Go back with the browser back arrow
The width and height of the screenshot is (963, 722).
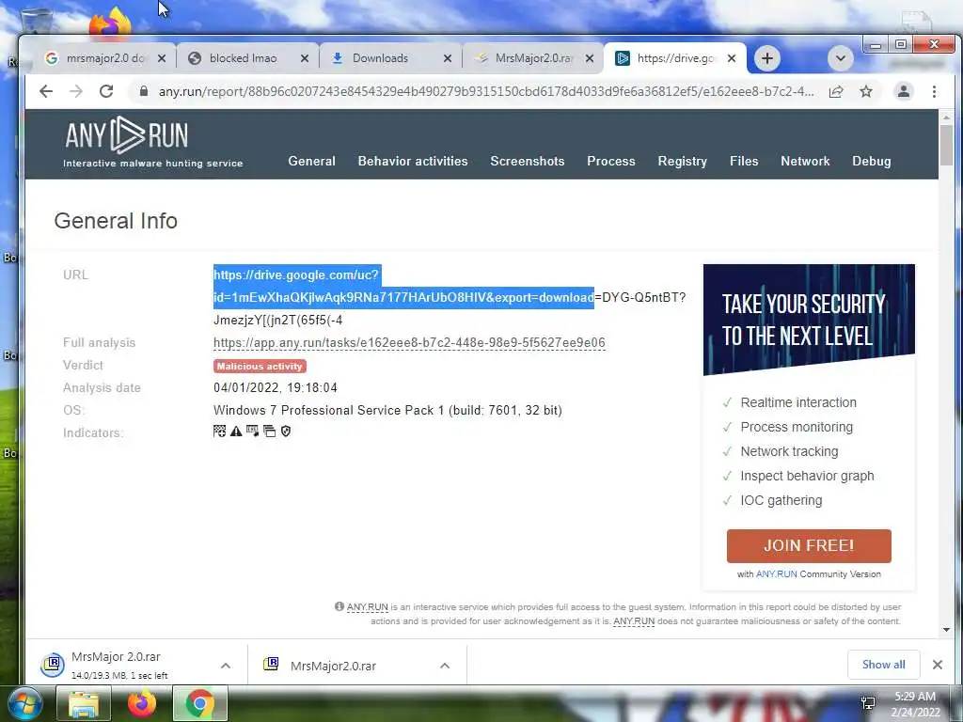[45, 91]
